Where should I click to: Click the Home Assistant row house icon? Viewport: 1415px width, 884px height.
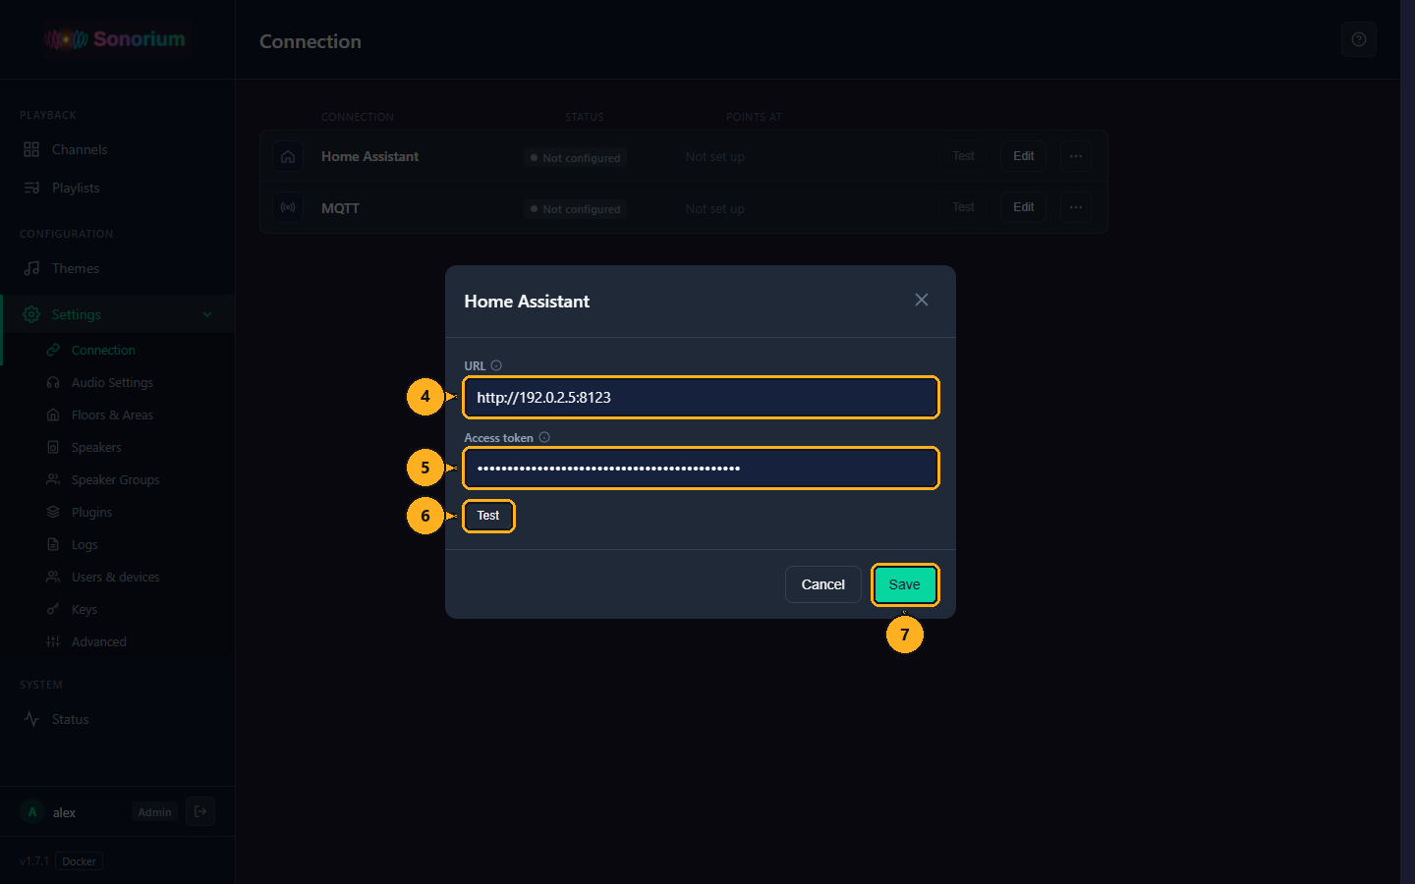288,156
